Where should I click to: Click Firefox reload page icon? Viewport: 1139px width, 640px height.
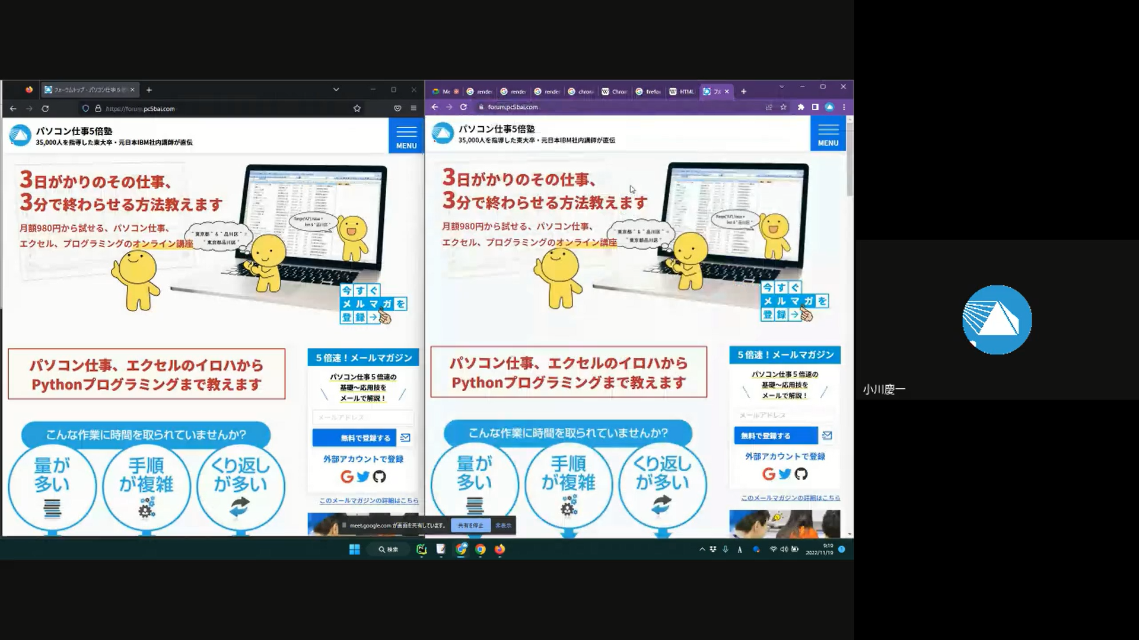click(45, 108)
